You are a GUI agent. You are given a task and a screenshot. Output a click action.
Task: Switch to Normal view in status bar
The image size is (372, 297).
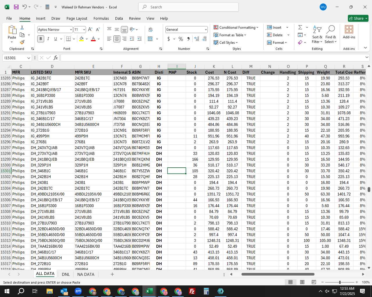[x=290, y=282]
